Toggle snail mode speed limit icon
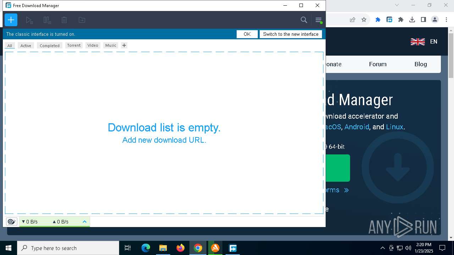The height and width of the screenshot is (255, 454). pyautogui.click(x=12, y=222)
